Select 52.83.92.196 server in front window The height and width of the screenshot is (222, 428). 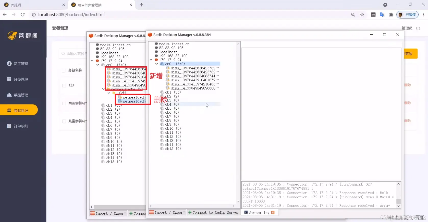(171, 48)
